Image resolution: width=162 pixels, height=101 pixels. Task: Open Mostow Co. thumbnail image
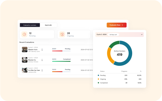click(25, 60)
